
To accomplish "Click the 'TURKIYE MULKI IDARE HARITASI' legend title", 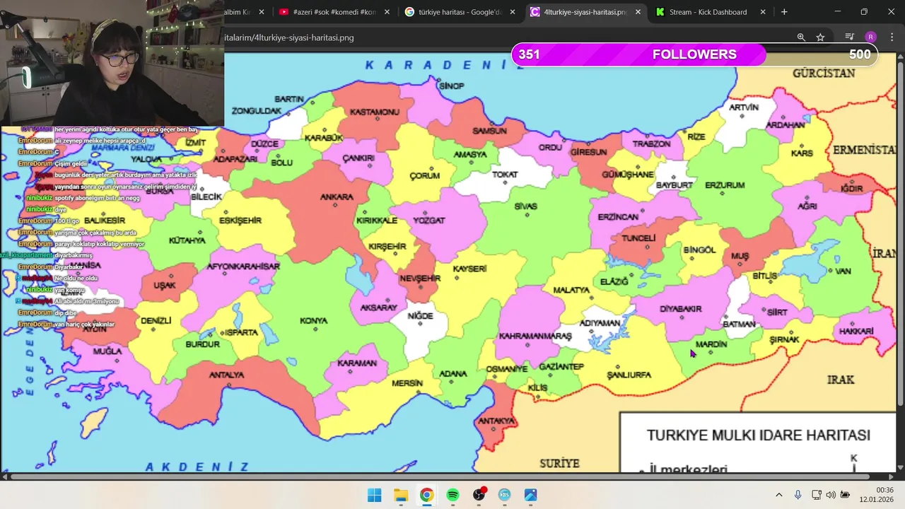I will pos(758,435).
